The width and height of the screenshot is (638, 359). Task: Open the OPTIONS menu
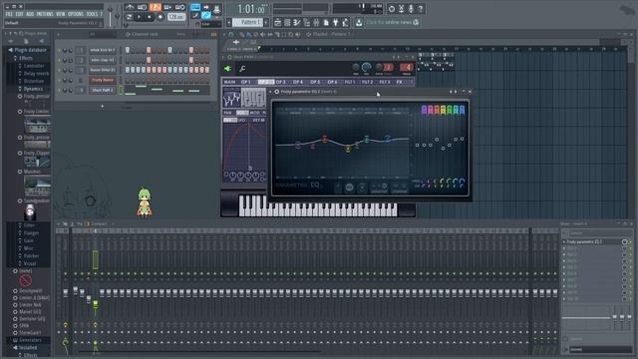click(76, 14)
